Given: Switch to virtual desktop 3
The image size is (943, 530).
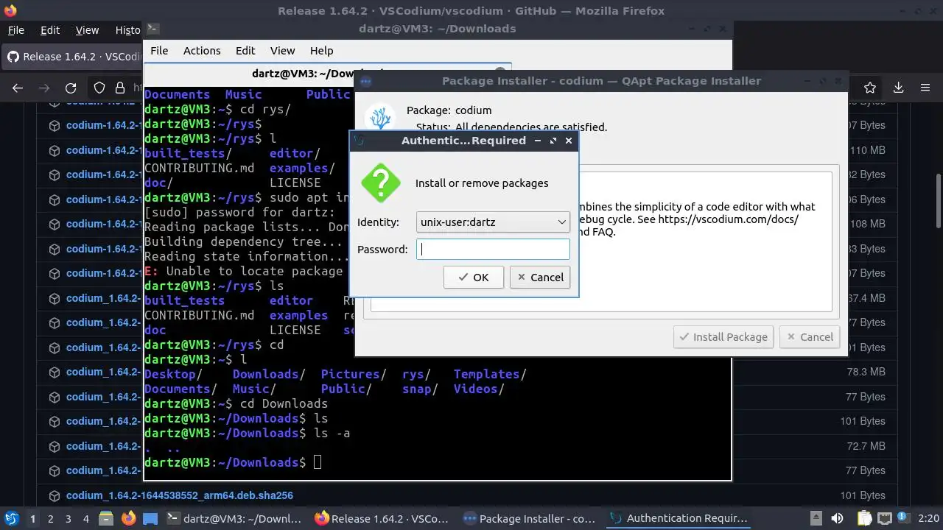Looking at the screenshot, I should (69, 519).
